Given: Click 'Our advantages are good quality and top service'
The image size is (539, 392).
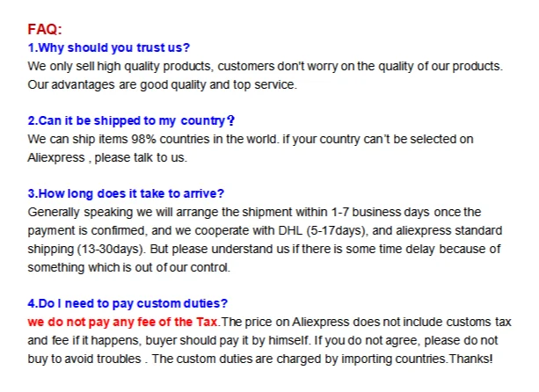Looking at the screenshot, I should pyautogui.click(x=163, y=84).
